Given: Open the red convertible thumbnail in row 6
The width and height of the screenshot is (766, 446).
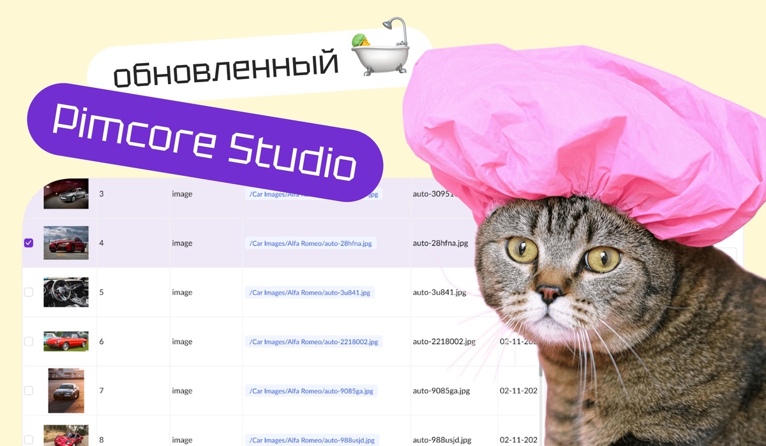Looking at the screenshot, I should [66, 342].
